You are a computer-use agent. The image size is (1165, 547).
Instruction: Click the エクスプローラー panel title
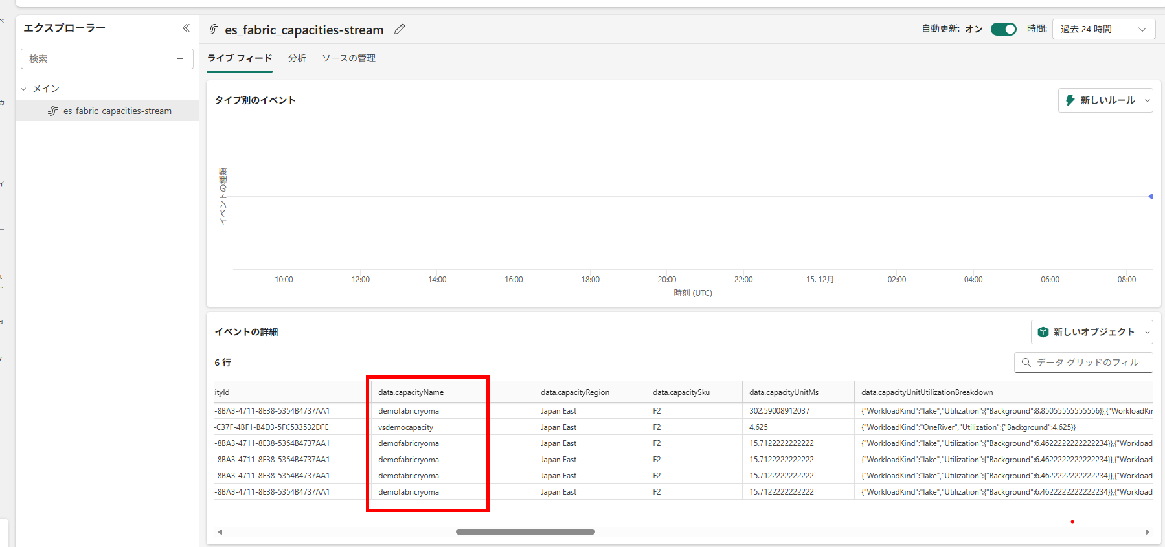pyautogui.click(x=65, y=28)
